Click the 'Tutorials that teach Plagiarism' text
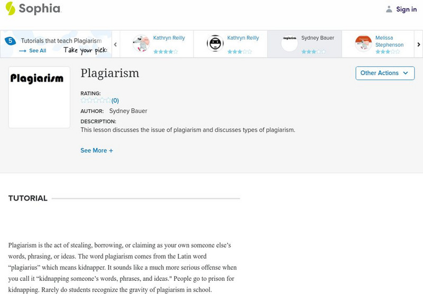The height and width of the screenshot is (294, 423). coord(61,41)
